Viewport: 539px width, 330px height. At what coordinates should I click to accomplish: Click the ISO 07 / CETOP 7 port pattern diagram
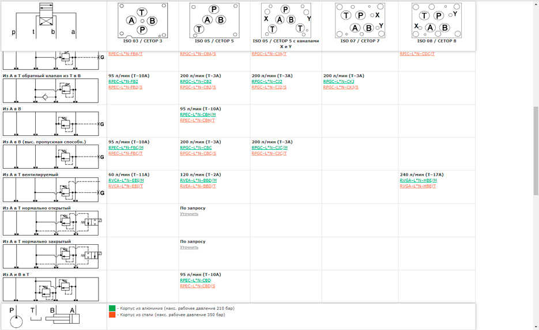coord(360,21)
